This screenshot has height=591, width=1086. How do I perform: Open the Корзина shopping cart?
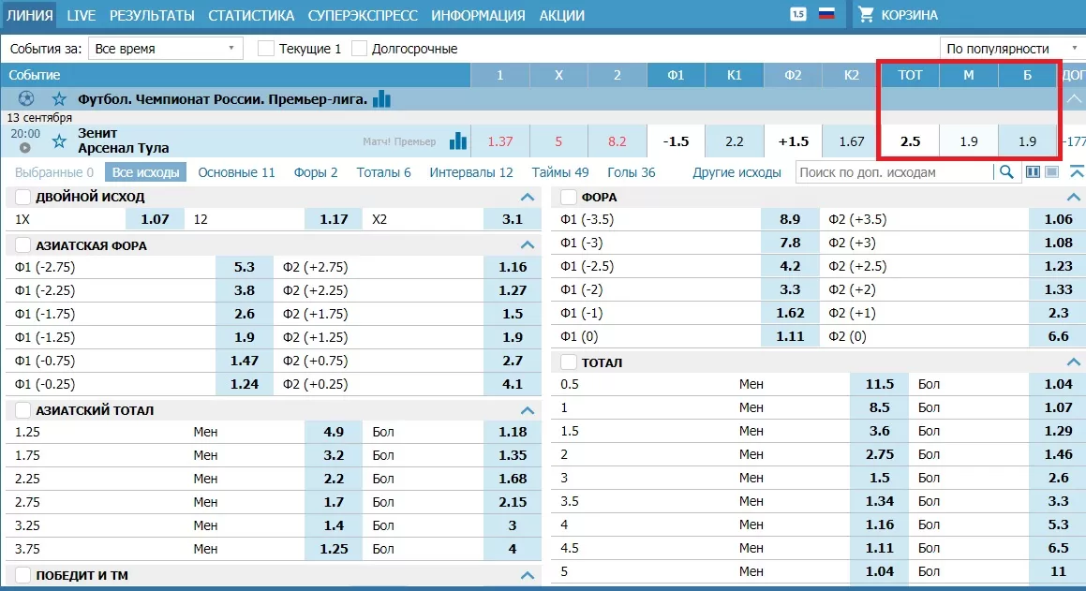pos(897,15)
